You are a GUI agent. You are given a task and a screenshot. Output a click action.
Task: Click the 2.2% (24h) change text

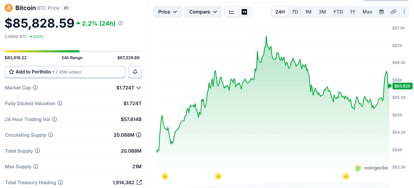(99, 23)
